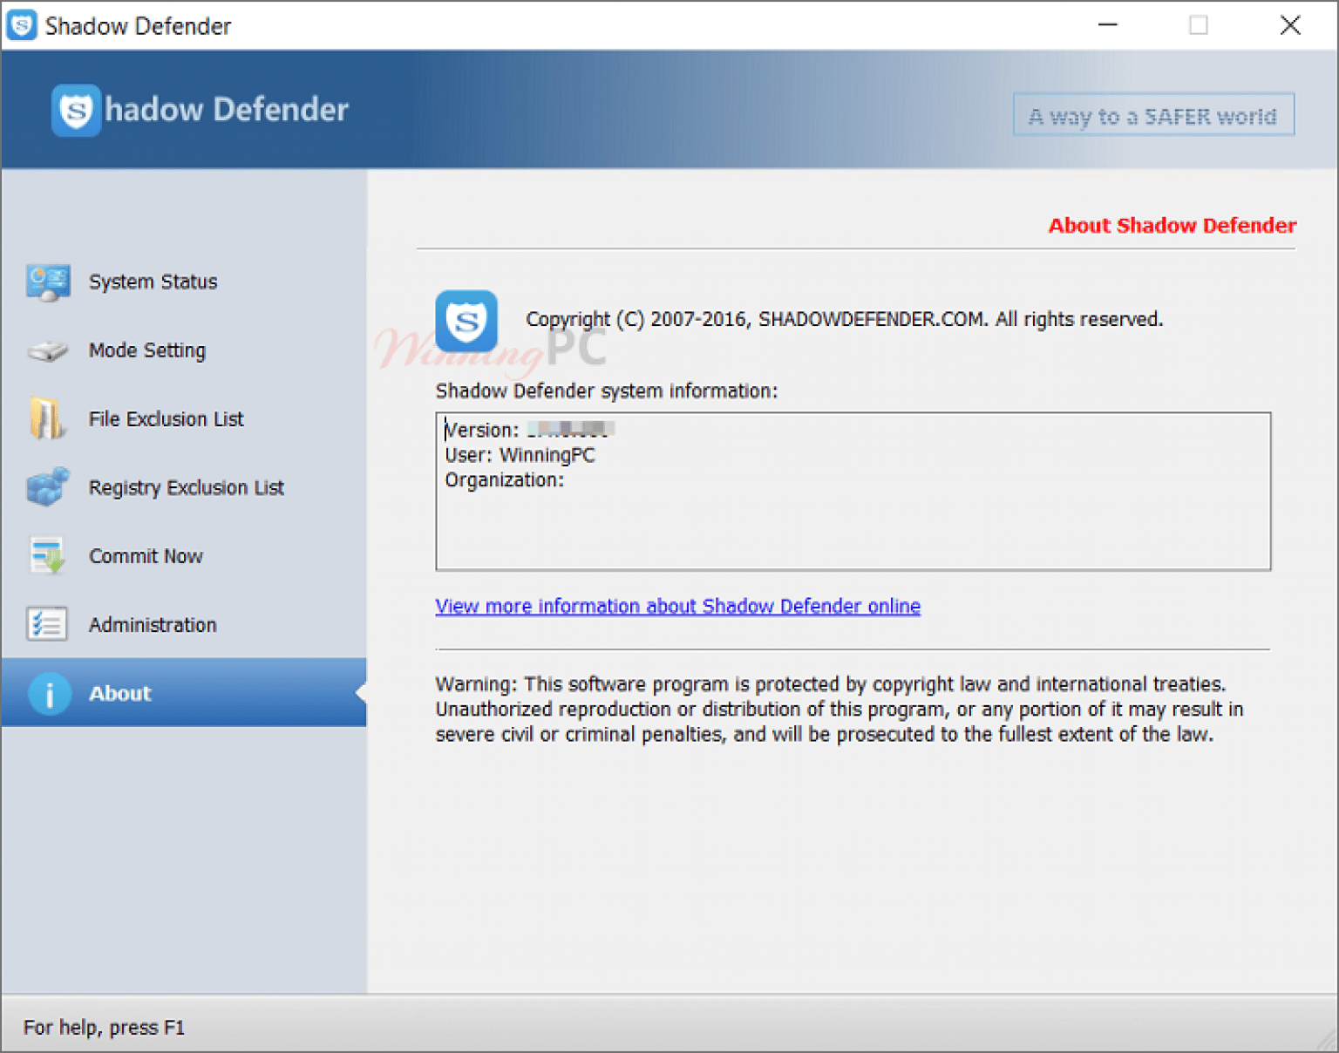Switch to the Mode Setting section
1339x1053 pixels.
click(146, 350)
